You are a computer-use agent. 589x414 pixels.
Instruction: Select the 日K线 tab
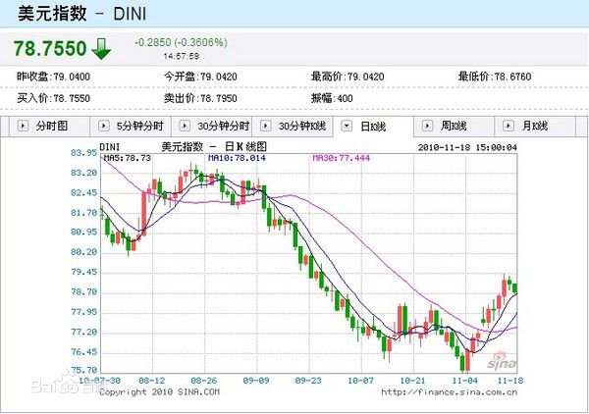click(x=373, y=127)
